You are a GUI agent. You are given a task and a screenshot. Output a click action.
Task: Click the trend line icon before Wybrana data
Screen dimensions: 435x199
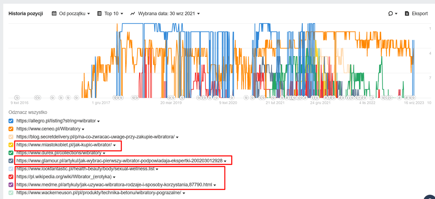[133, 14]
